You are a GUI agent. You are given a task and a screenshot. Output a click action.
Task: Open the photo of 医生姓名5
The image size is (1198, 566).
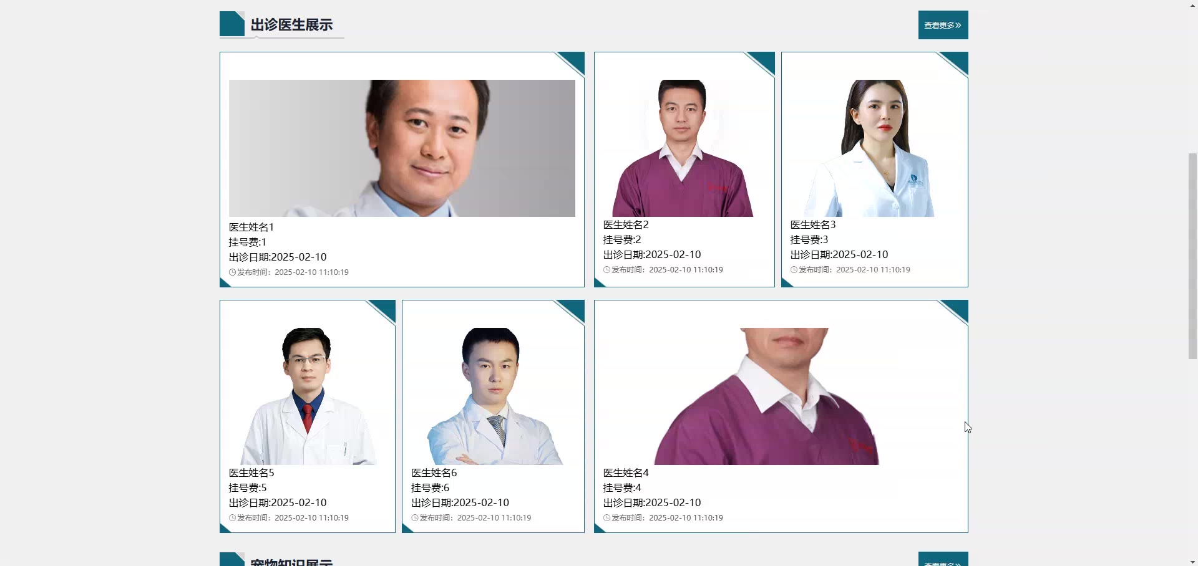(308, 396)
